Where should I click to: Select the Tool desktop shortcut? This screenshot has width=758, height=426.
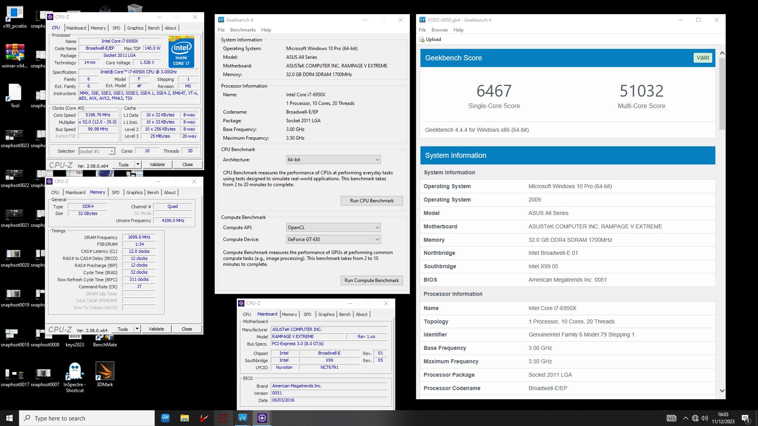point(15,96)
